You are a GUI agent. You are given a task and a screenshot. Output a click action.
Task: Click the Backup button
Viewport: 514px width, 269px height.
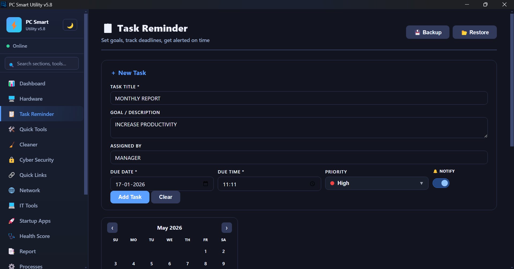[427, 32]
